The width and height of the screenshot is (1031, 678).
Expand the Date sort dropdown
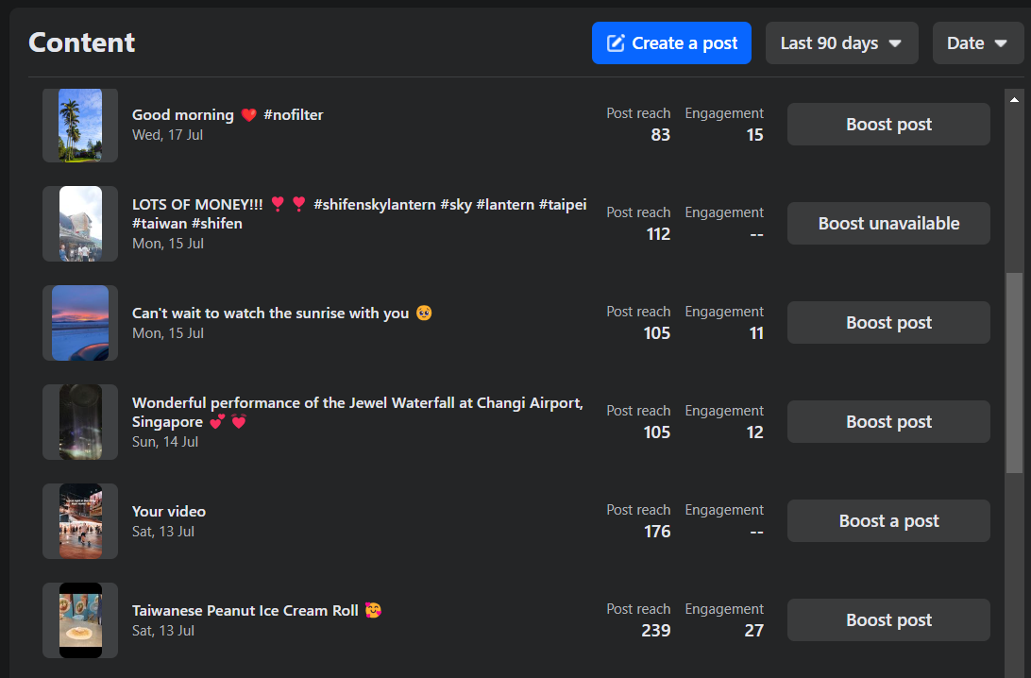click(977, 43)
